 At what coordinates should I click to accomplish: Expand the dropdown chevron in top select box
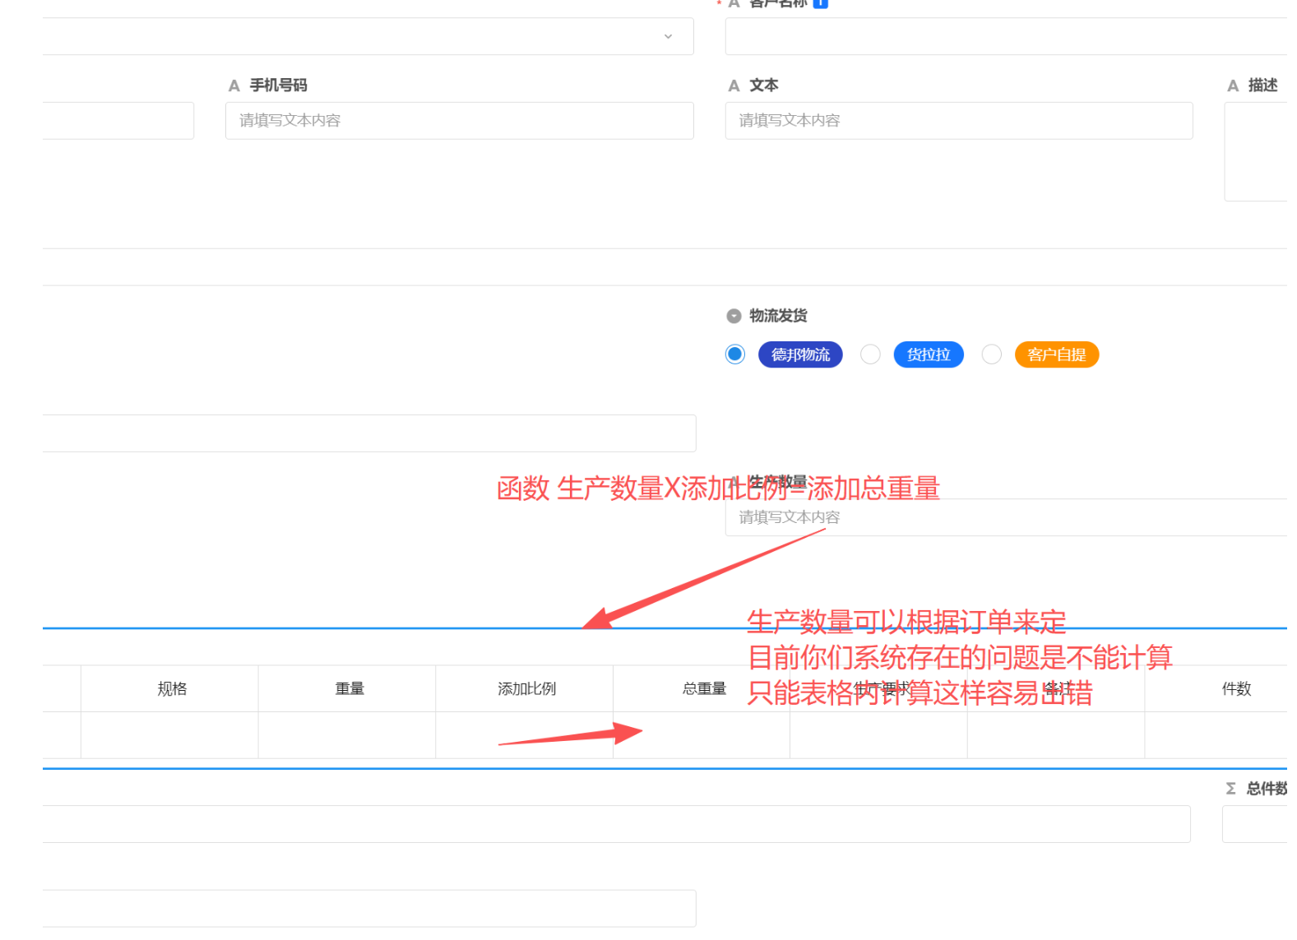pyautogui.click(x=668, y=36)
